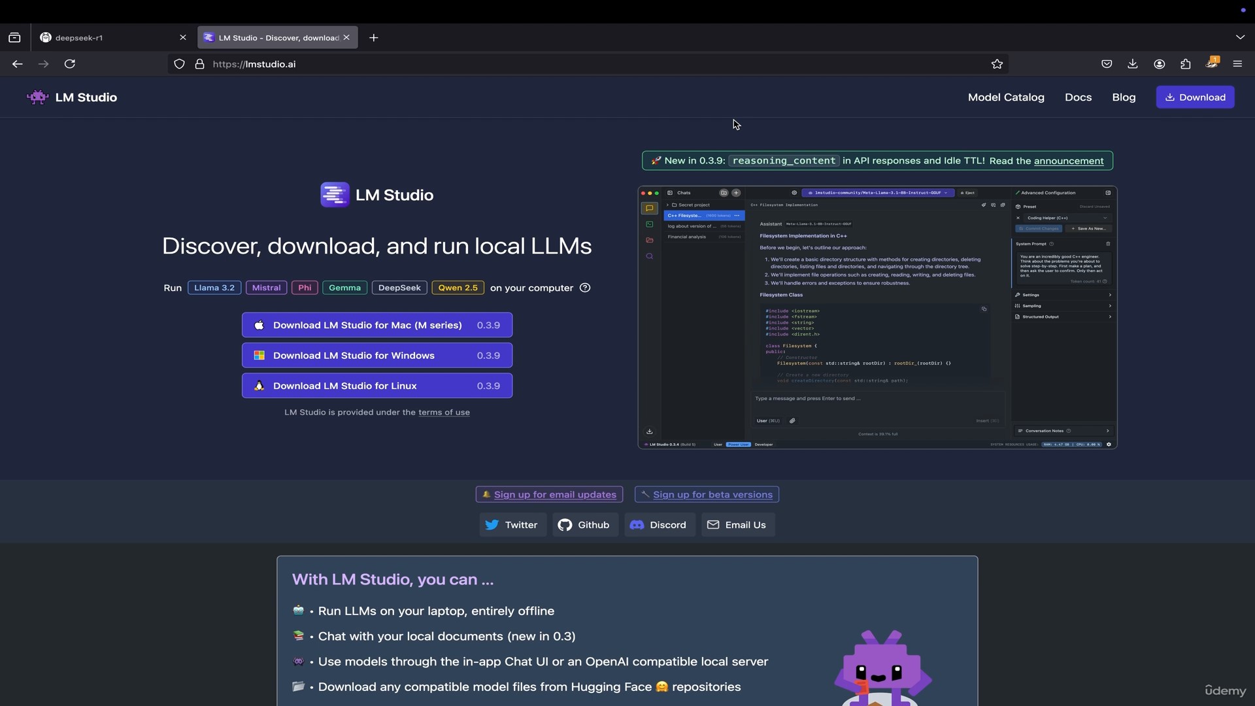
Task: Open the browser downloads panel
Action: pyautogui.click(x=1133, y=64)
